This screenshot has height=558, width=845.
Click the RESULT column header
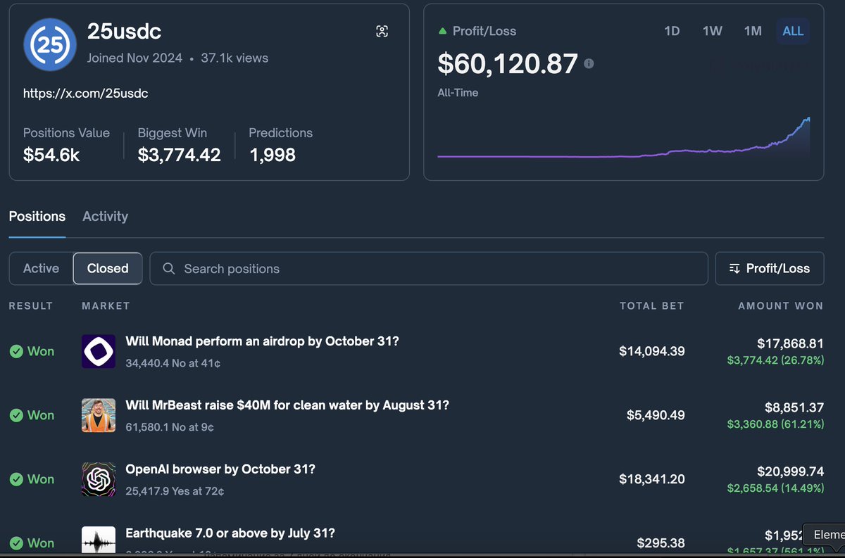point(31,305)
